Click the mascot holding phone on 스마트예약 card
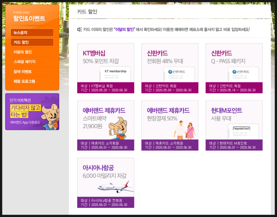This screenshot has width=277, height=217. 118,128
